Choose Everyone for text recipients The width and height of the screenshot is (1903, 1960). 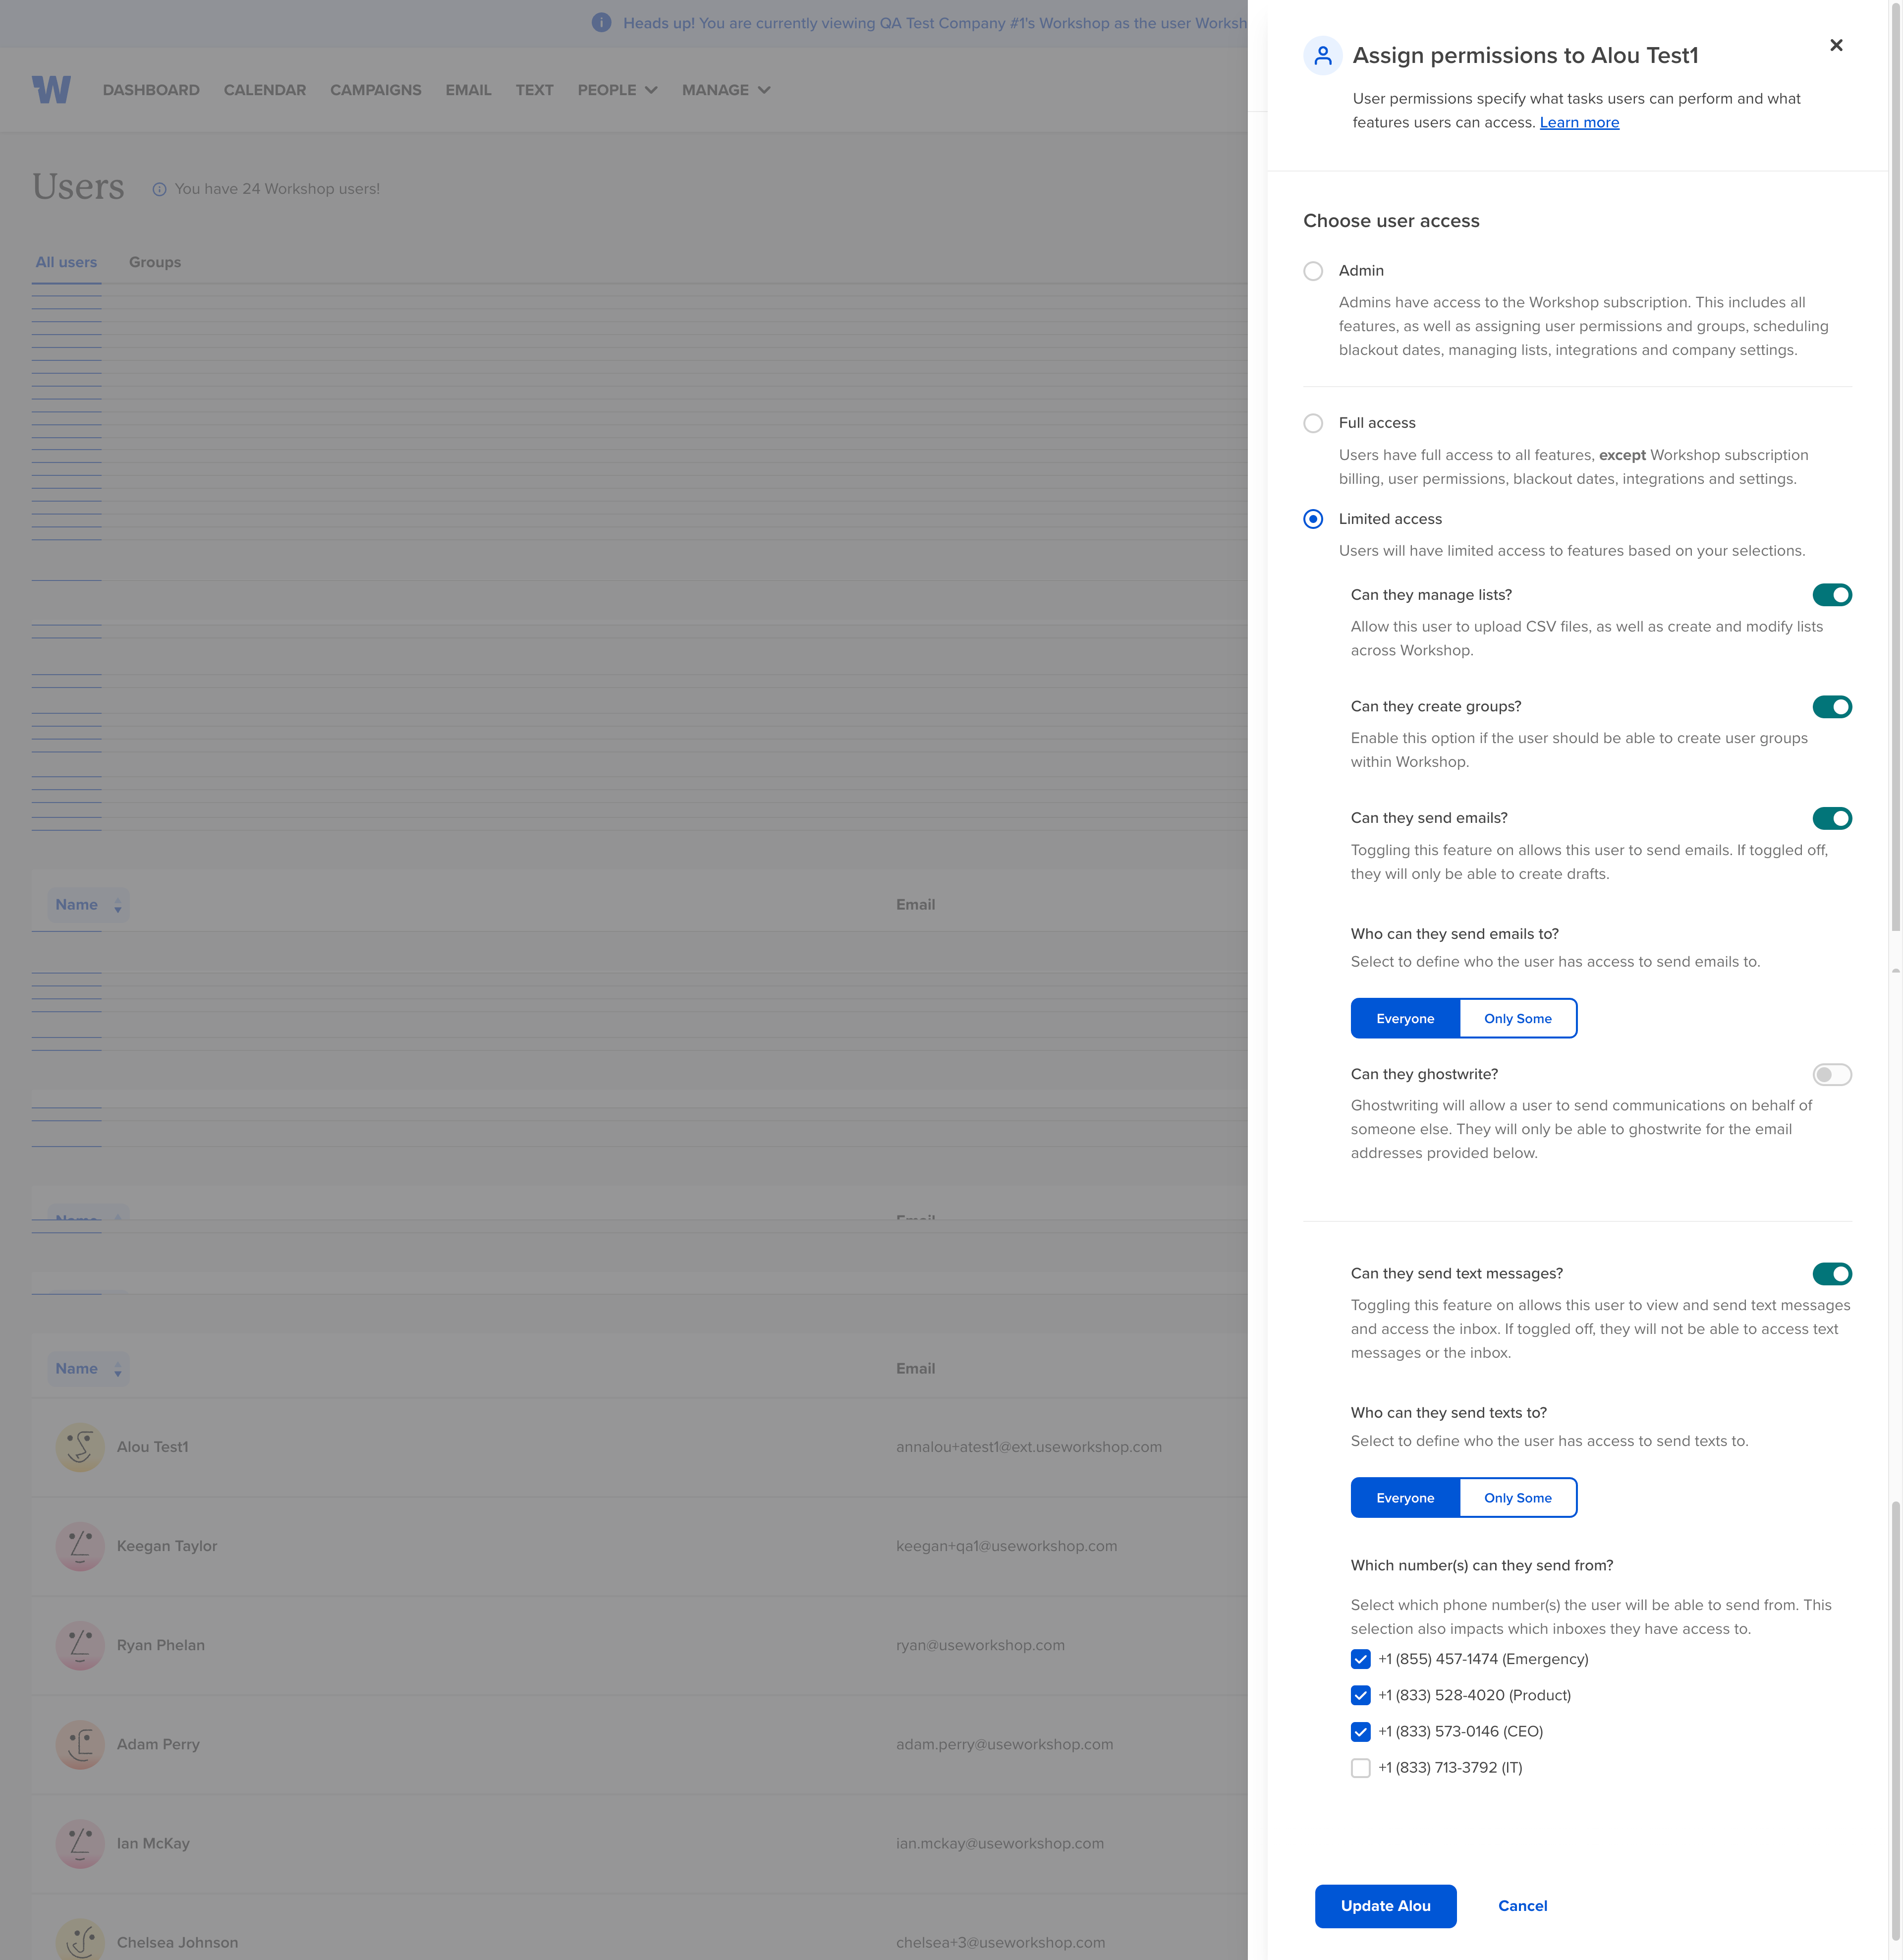(x=1405, y=1497)
